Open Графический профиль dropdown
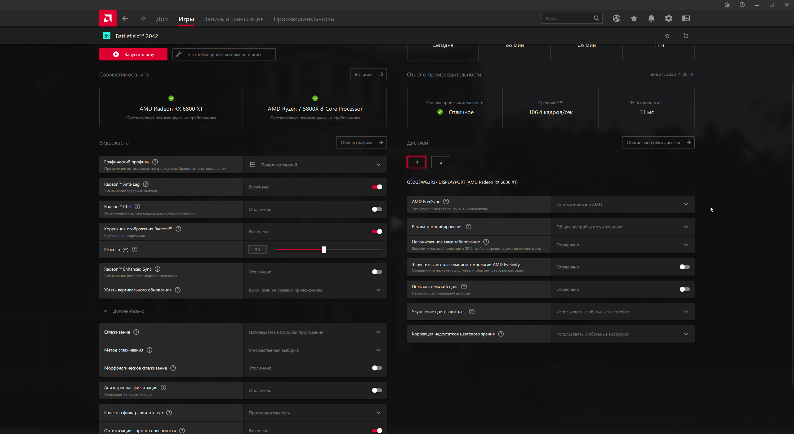This screenshot has width=794, height=434. [315, 165]
